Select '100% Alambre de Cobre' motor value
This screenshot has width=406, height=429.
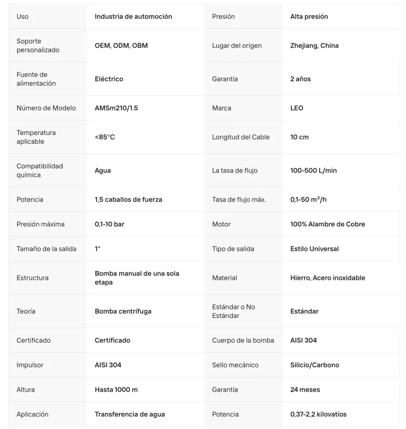pyautogui.click(x=328, y=224)
